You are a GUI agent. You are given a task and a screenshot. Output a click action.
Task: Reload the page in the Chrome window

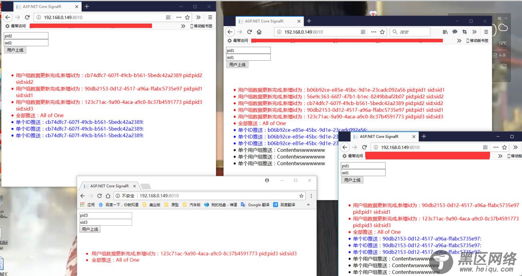pos(100,196)
